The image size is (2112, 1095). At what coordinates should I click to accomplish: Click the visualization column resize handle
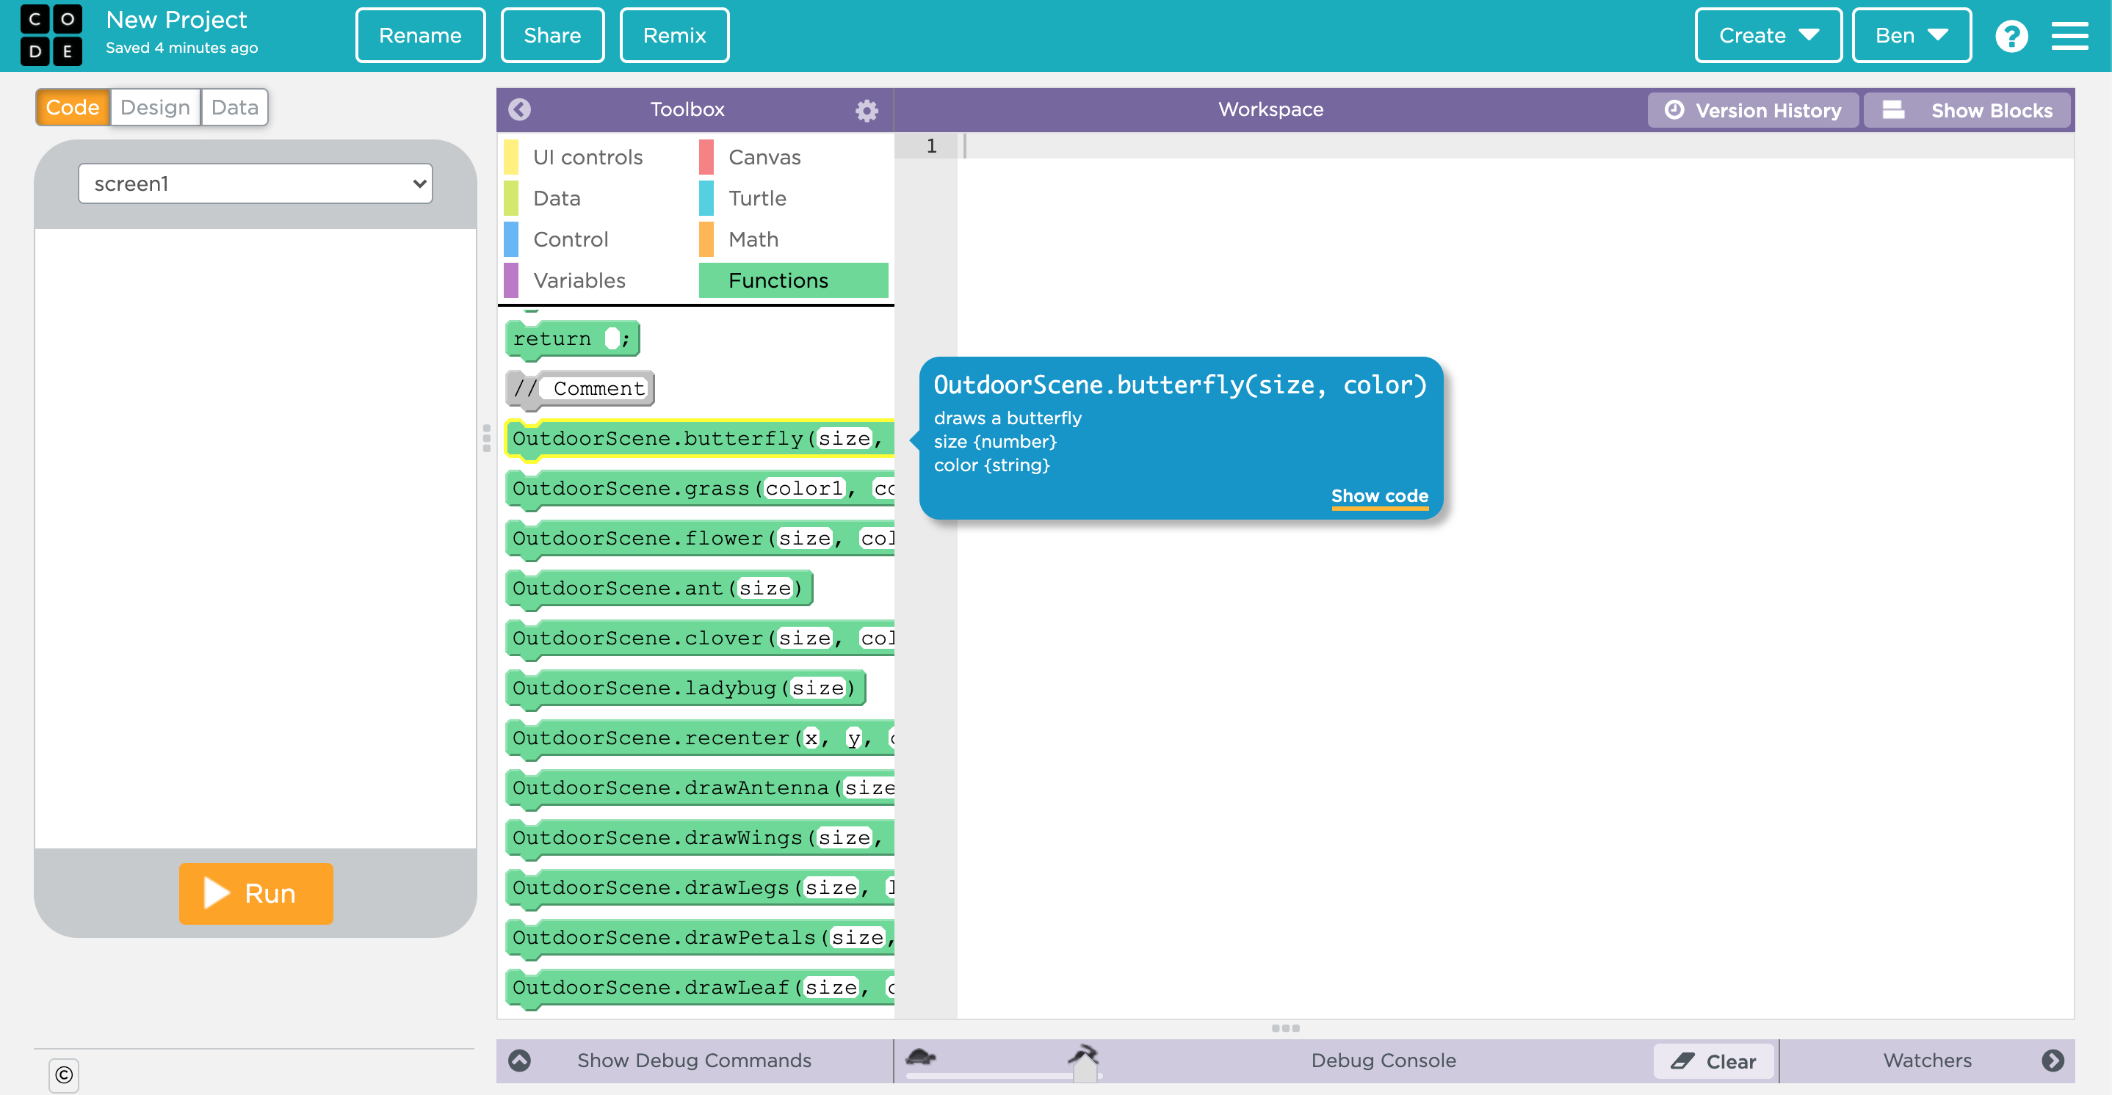(486, 438)
